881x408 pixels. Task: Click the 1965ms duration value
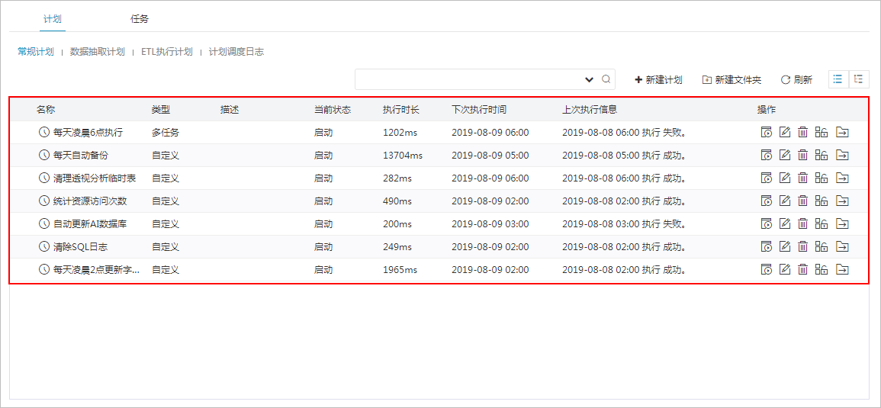coord(400,270)
